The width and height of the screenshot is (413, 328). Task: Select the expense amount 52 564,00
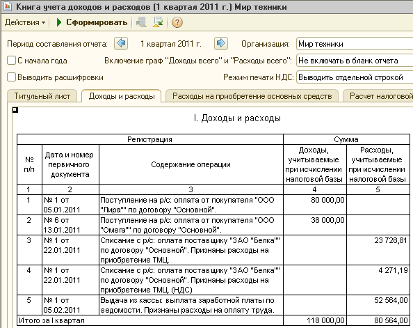tap(378, 305)
